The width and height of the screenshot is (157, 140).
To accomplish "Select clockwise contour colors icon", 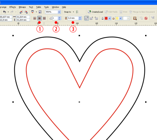I will click(x=91, y=18).
